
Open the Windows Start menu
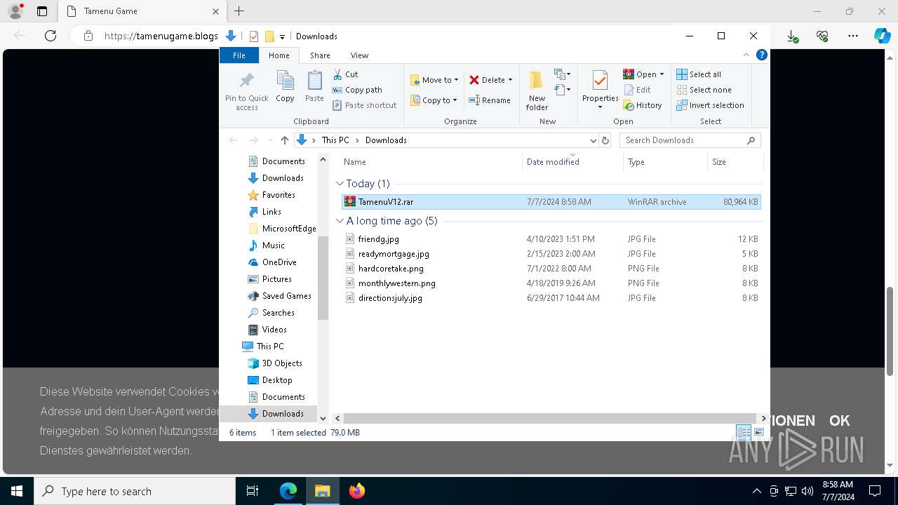tap(17, 491)
